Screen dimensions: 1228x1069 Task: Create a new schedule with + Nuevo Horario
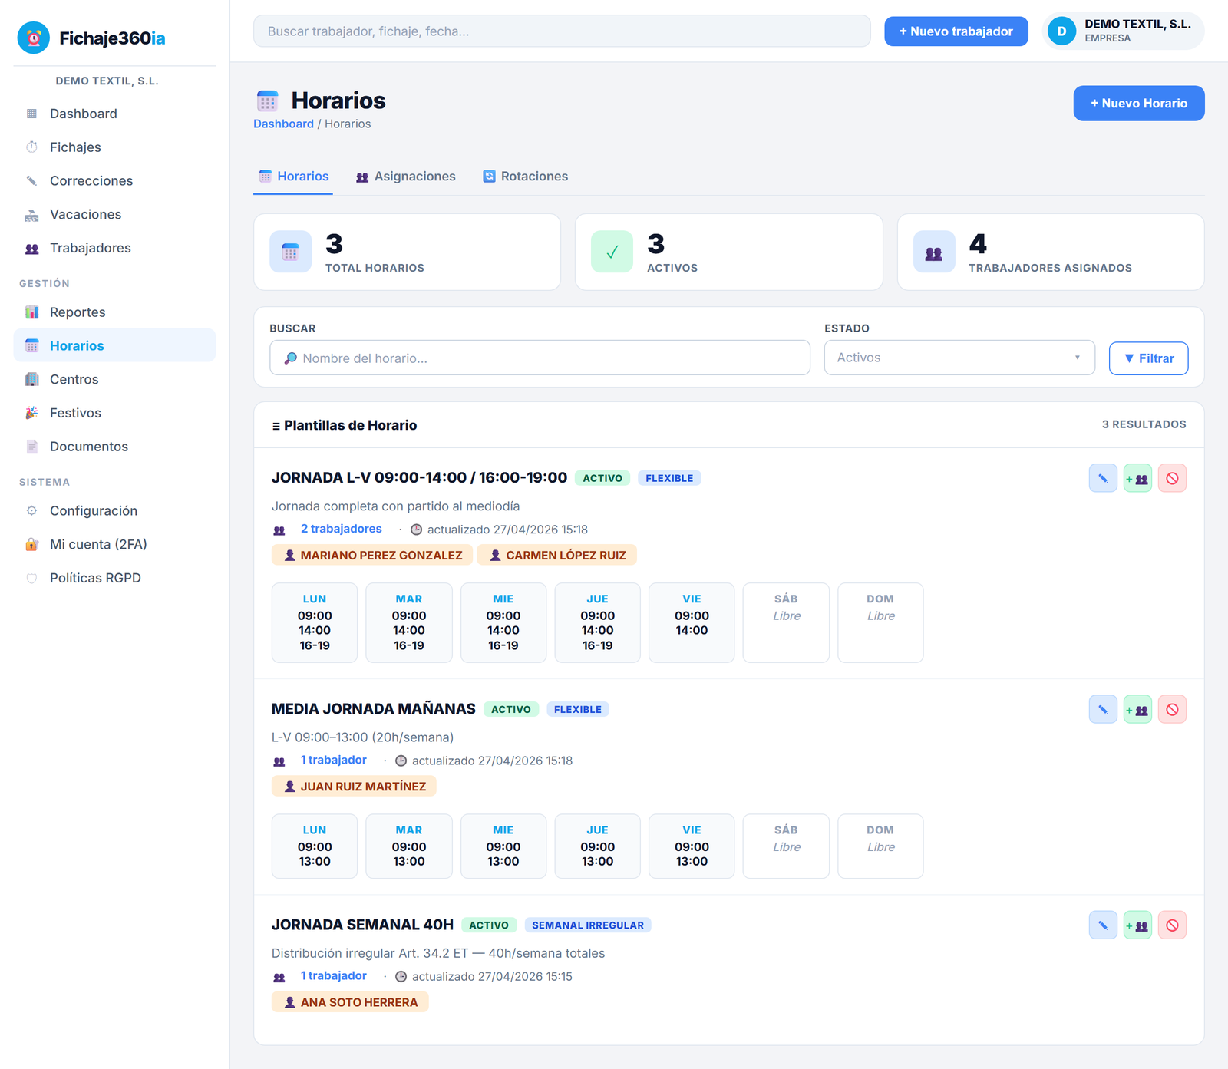coord(1138,103)
